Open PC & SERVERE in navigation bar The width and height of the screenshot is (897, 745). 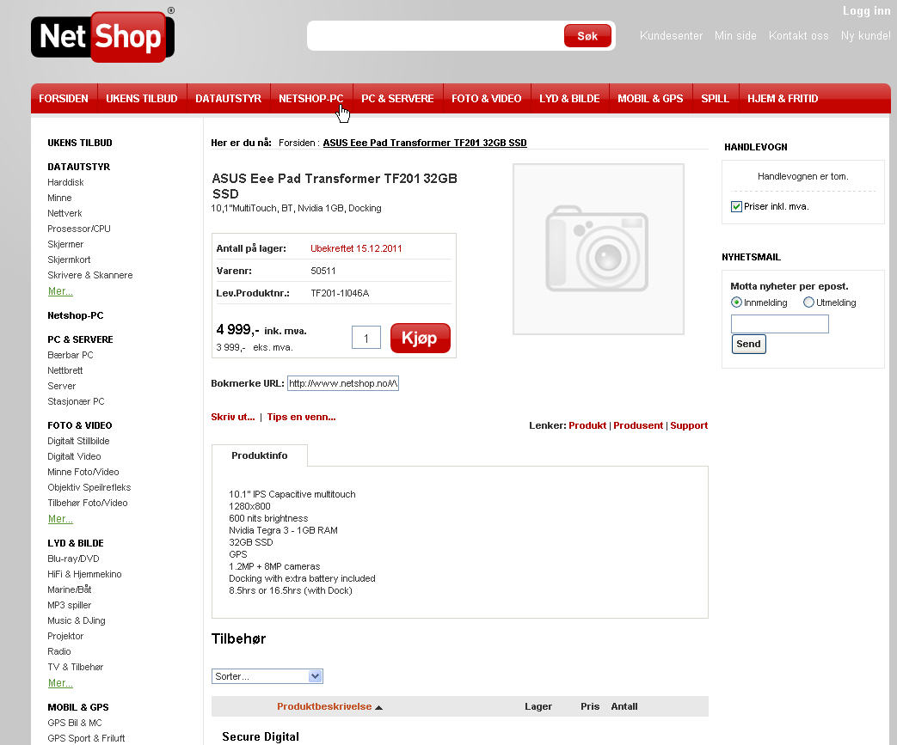point(397,98)
